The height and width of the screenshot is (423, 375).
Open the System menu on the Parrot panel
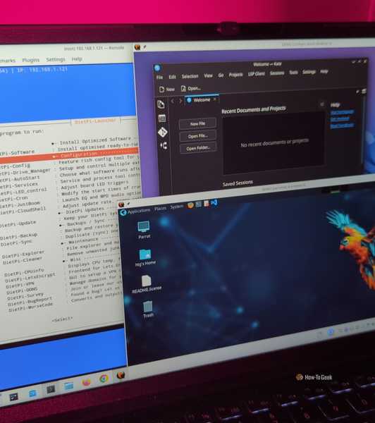click(x=176, y=207)
